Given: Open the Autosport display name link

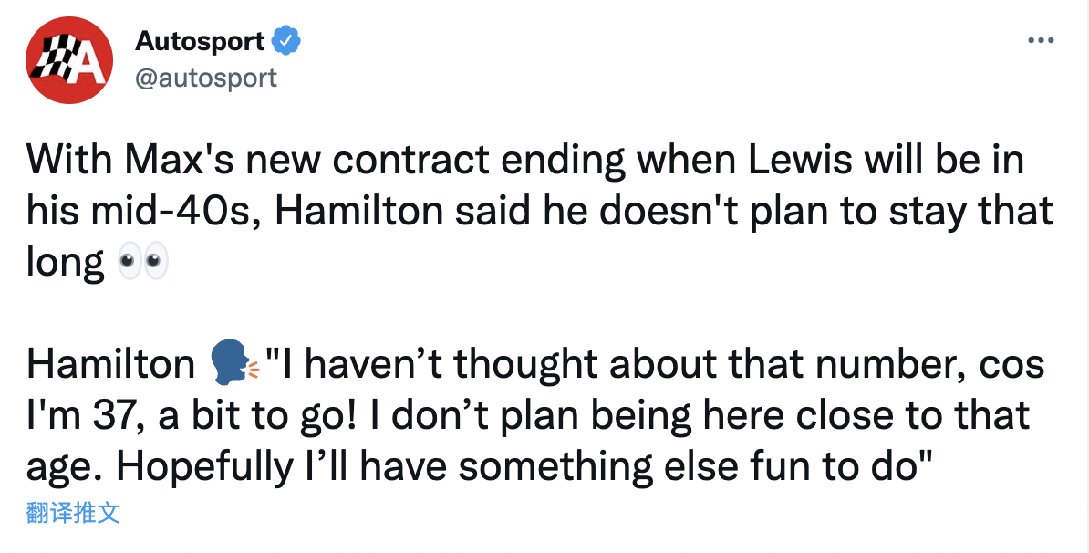Looking at the screenshot, I should pos(200,41).
